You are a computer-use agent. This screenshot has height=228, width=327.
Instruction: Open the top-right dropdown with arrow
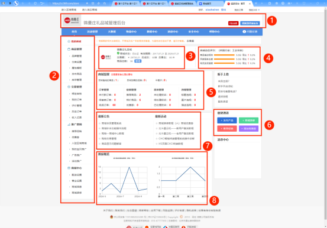coord(254,10)
